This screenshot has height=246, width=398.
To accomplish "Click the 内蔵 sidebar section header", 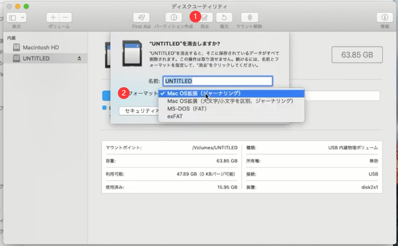I will click(x=11, y=38).
